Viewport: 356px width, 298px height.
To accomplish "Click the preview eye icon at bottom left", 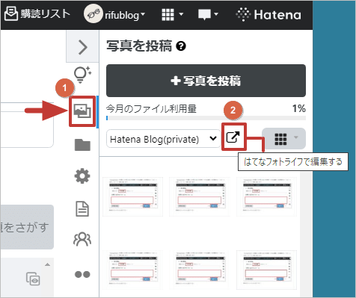I will (x=33, y=279).
